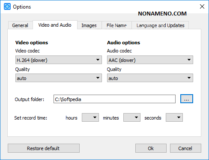Screen dimensions: 209x160
Task: Click the Video options heading
Action: coord(32,43)
